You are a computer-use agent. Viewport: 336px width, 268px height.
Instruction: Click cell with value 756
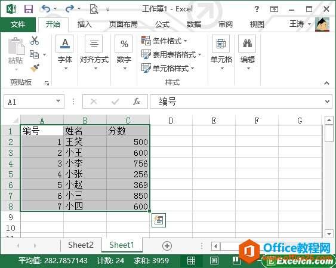pos(128,163)
